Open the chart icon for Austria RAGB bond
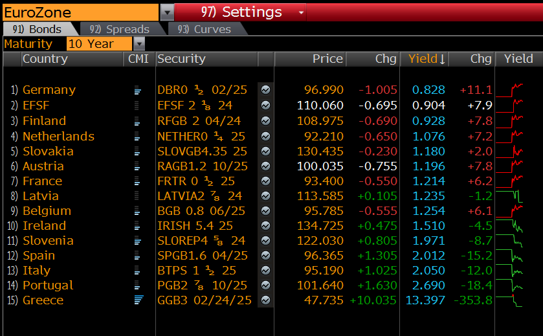This screenshot has height=336, width=543. pos(265,166)
